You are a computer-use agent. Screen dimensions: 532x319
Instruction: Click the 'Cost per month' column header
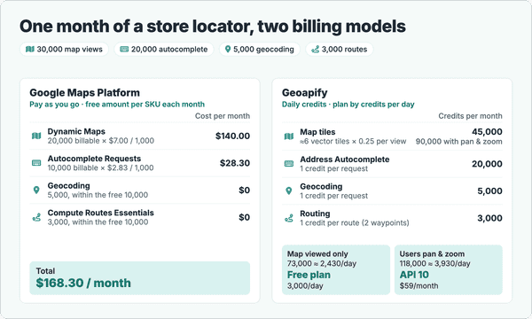click(x=223, y=116)
